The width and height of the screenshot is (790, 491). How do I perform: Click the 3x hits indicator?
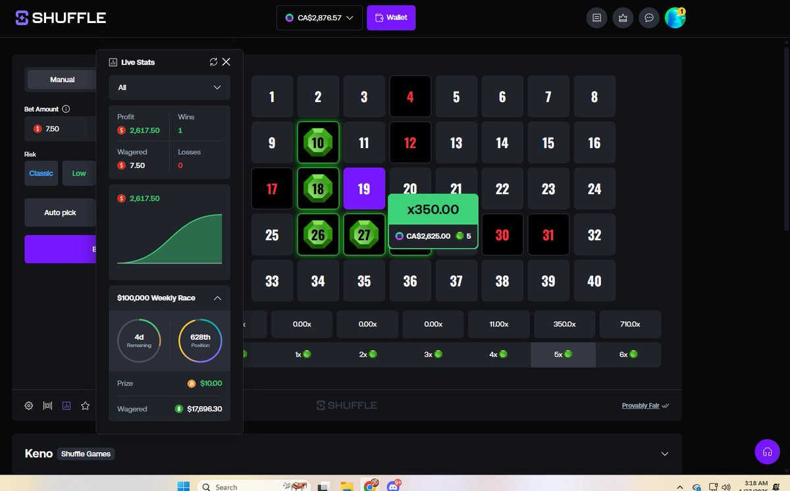(433, 354)
